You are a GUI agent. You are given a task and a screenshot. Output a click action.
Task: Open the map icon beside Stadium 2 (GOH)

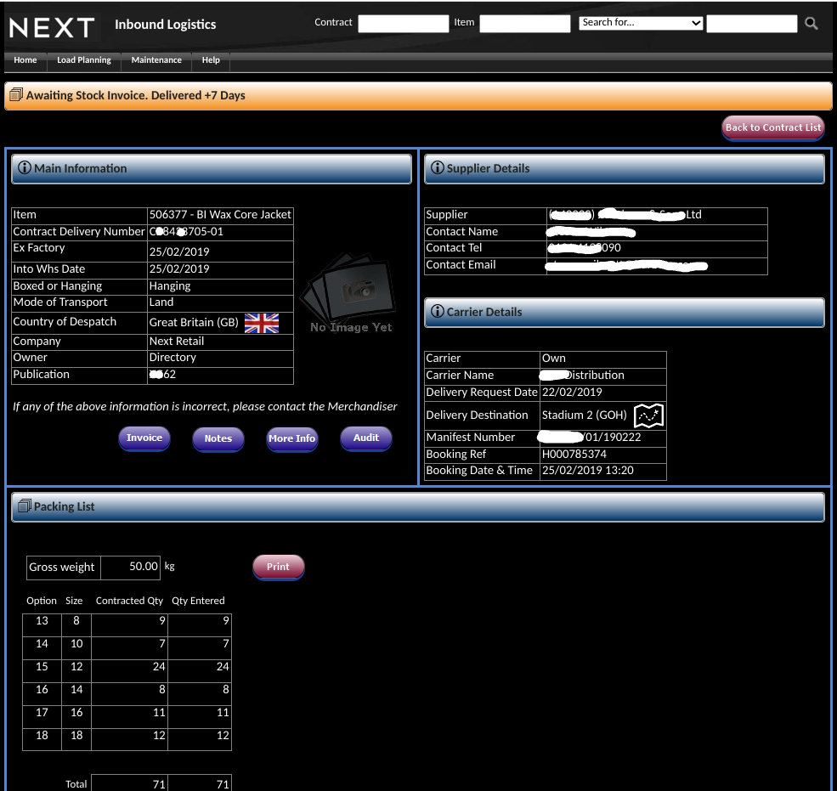[648, 415]
